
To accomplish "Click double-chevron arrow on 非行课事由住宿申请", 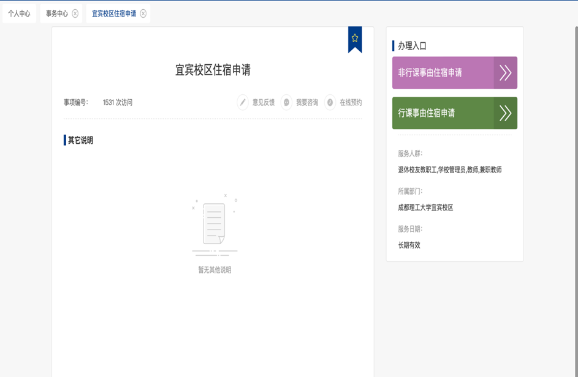I will click(505, 73).
